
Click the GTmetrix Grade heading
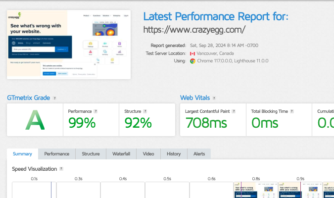(29, 98)
